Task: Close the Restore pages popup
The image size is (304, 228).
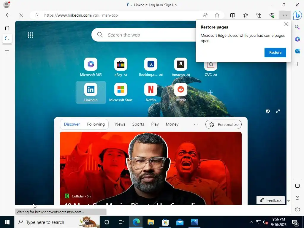Action: tap(286, 24)
